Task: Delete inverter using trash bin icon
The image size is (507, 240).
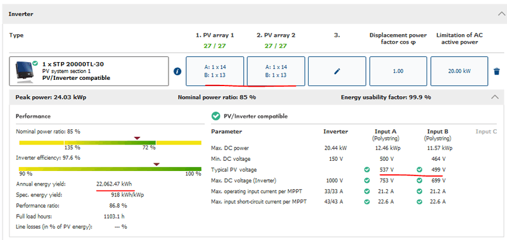Action: (497, 72)
